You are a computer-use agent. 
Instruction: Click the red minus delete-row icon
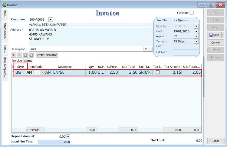(x=19, y=55)
